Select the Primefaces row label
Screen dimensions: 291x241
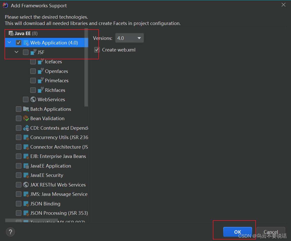coord(57,81)
